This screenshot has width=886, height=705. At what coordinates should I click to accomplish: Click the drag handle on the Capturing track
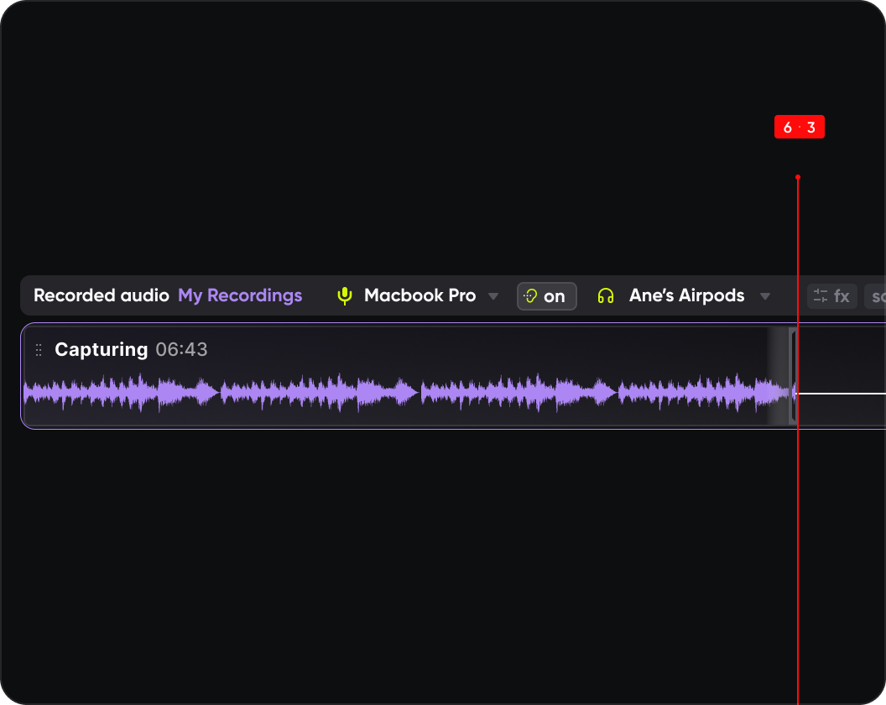38,350
